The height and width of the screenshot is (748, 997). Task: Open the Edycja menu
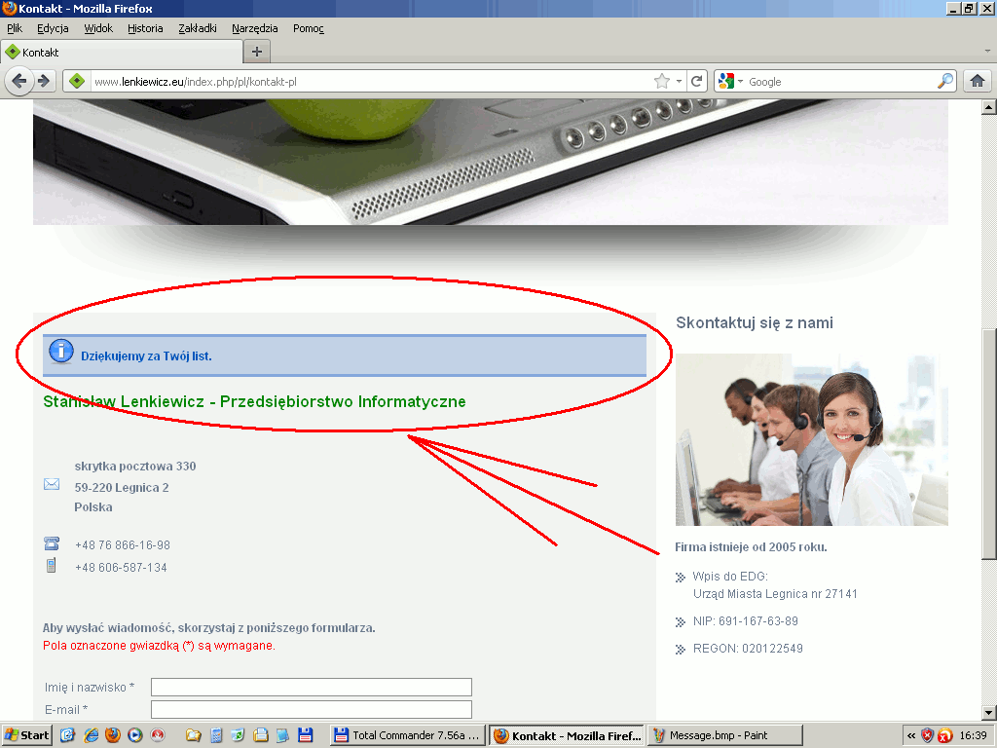(x=53, y=28)
